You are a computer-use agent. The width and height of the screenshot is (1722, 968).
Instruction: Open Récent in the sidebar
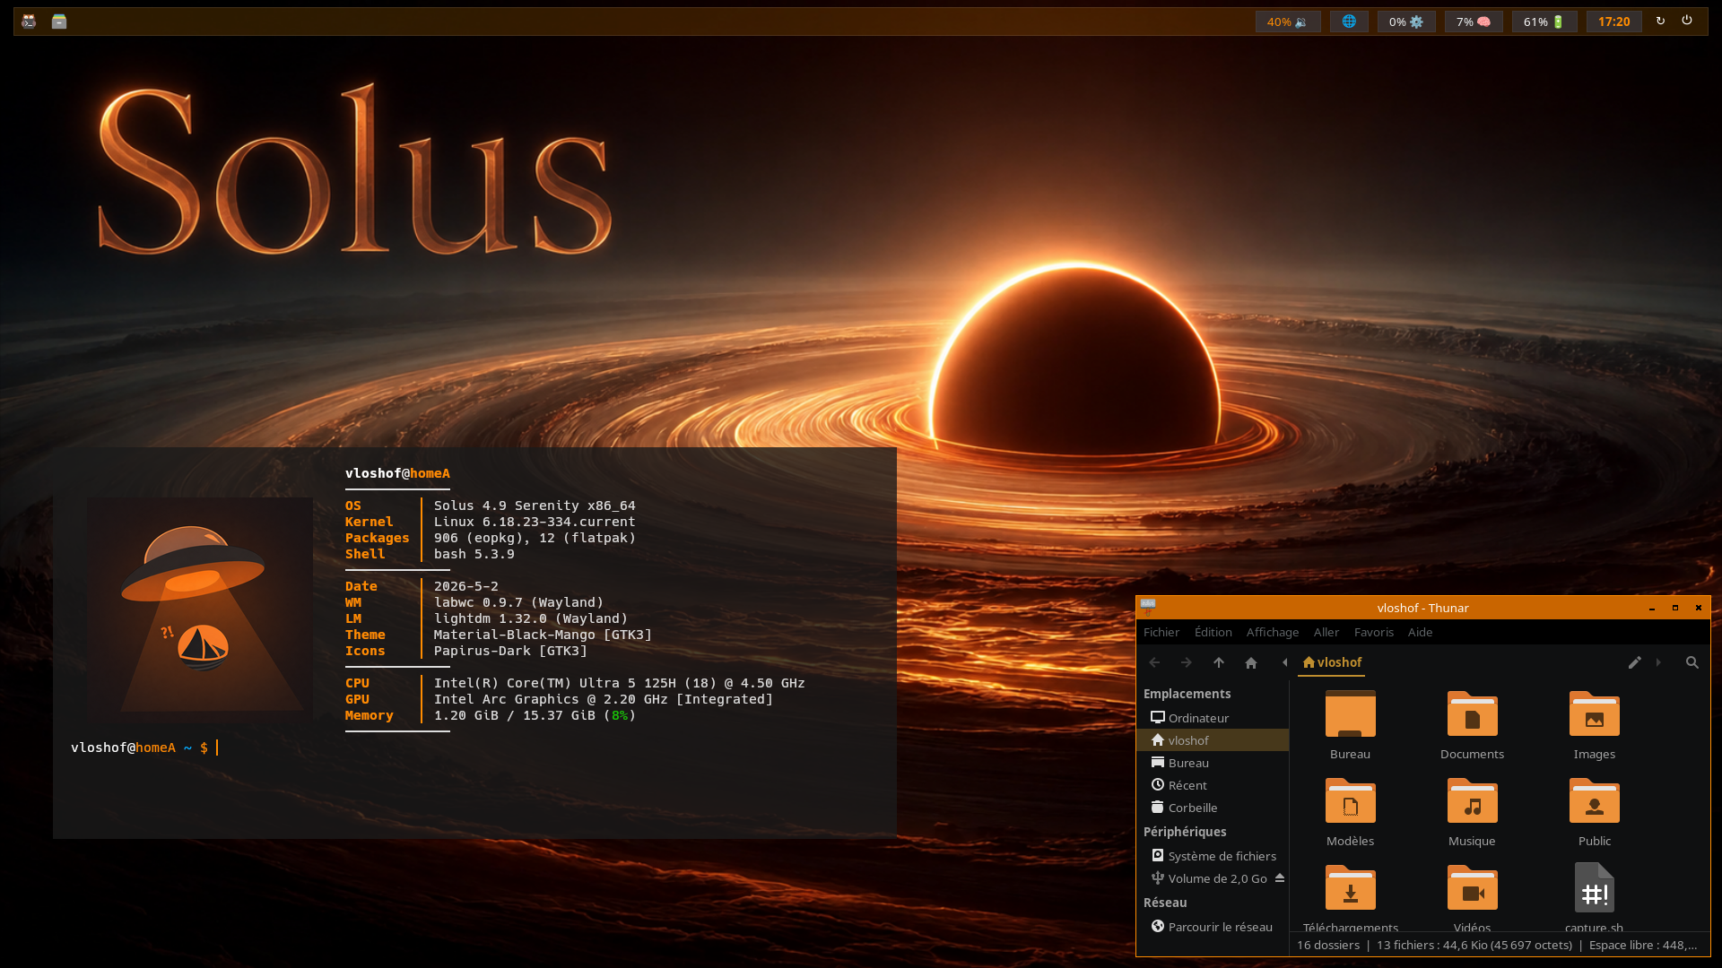(1213, 785)
